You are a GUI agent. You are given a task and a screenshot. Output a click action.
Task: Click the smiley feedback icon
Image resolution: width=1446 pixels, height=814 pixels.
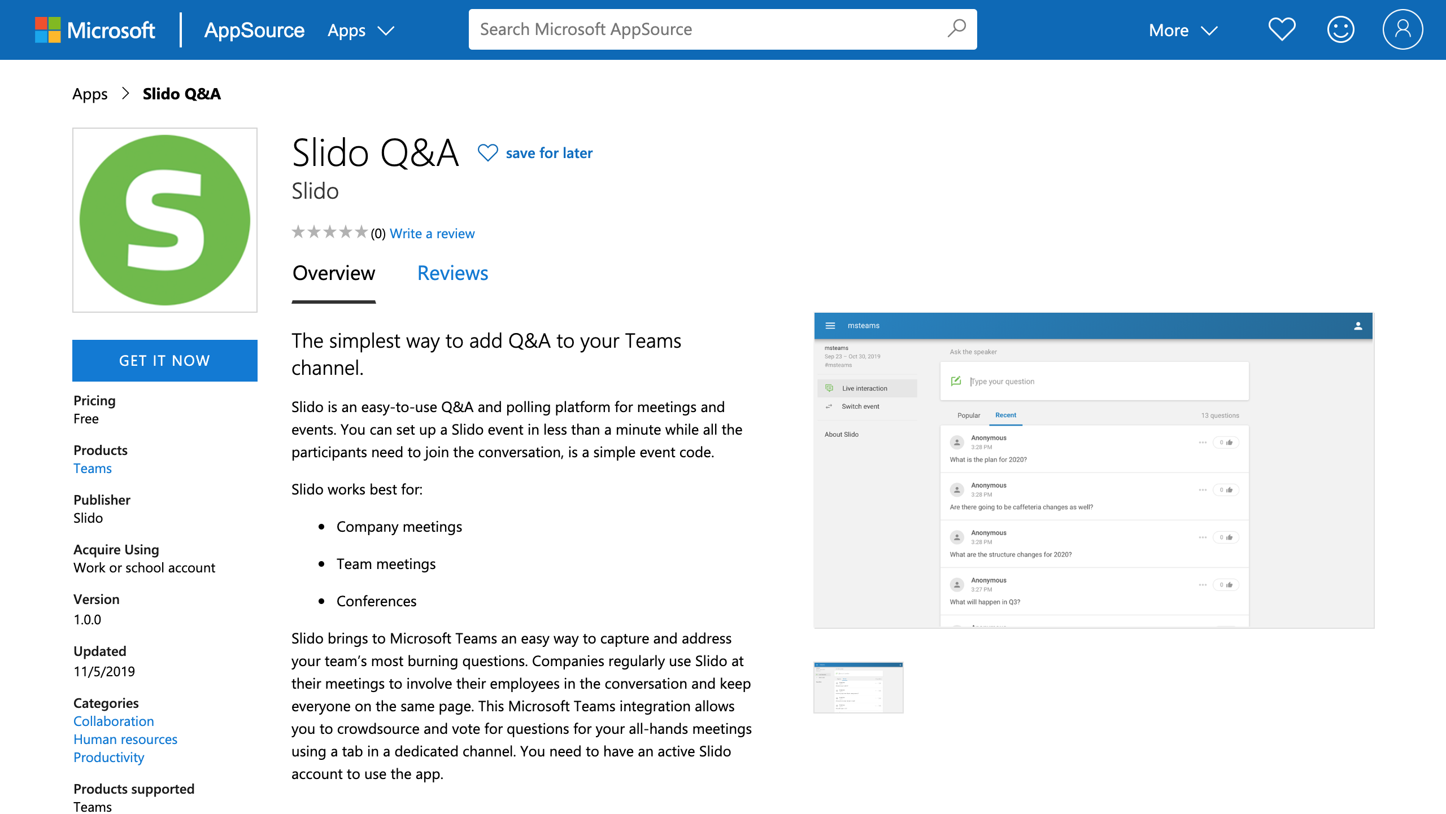(x=1340, y=29)
